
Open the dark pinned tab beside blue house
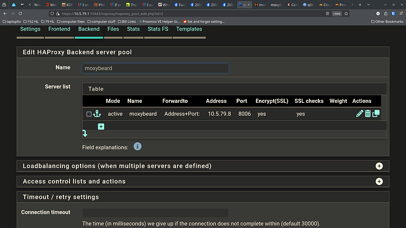(22, 5)
